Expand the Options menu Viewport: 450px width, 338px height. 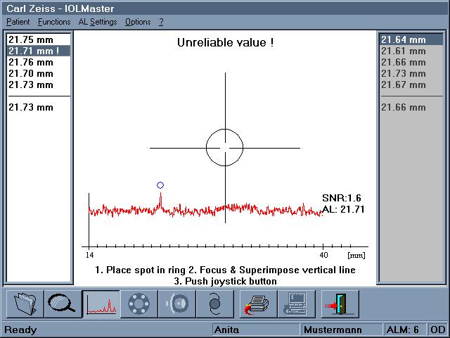point(138,22)
